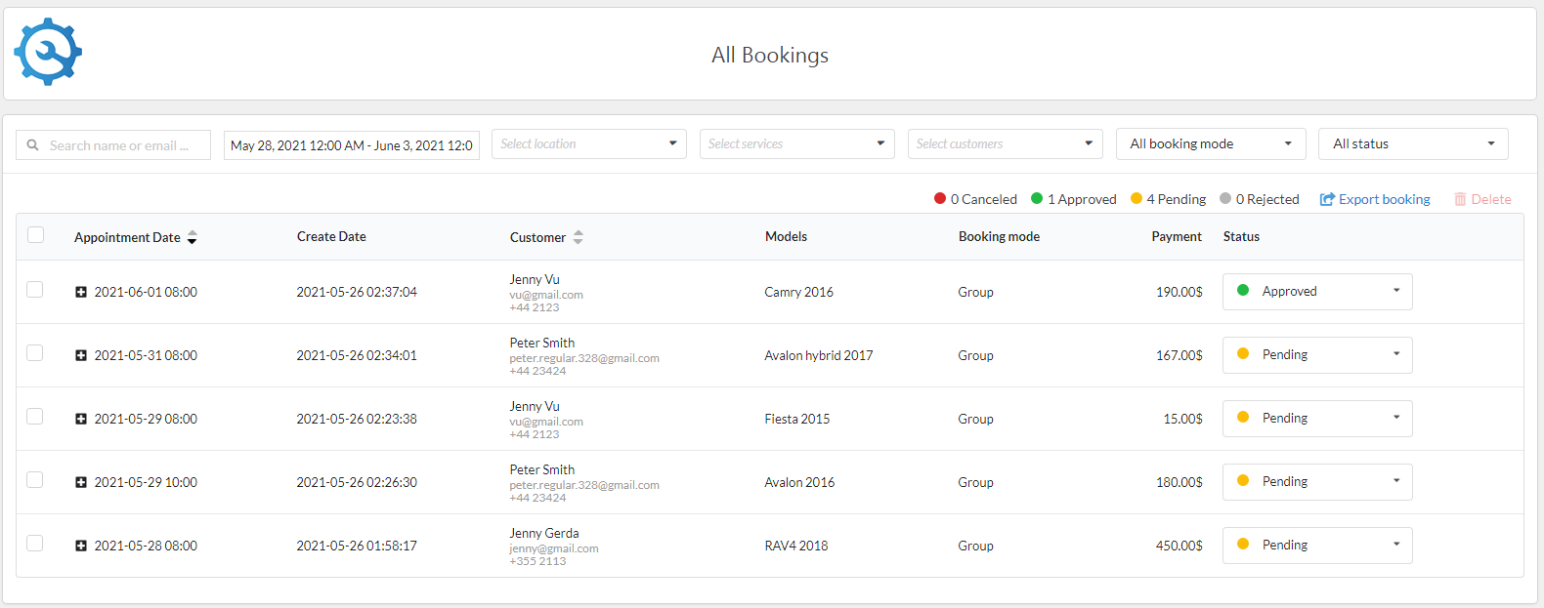The width and height of the screenshot is (1544, 608).
Task: Change the Approved status dropdown for Camry
Action: pyautogui.click(x=1316, y=291)
